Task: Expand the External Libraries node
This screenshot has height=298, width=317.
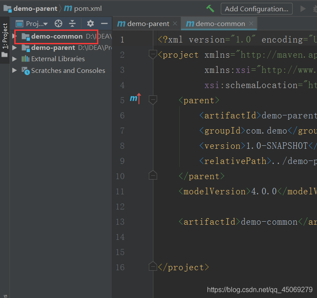Action: [15, 59]
